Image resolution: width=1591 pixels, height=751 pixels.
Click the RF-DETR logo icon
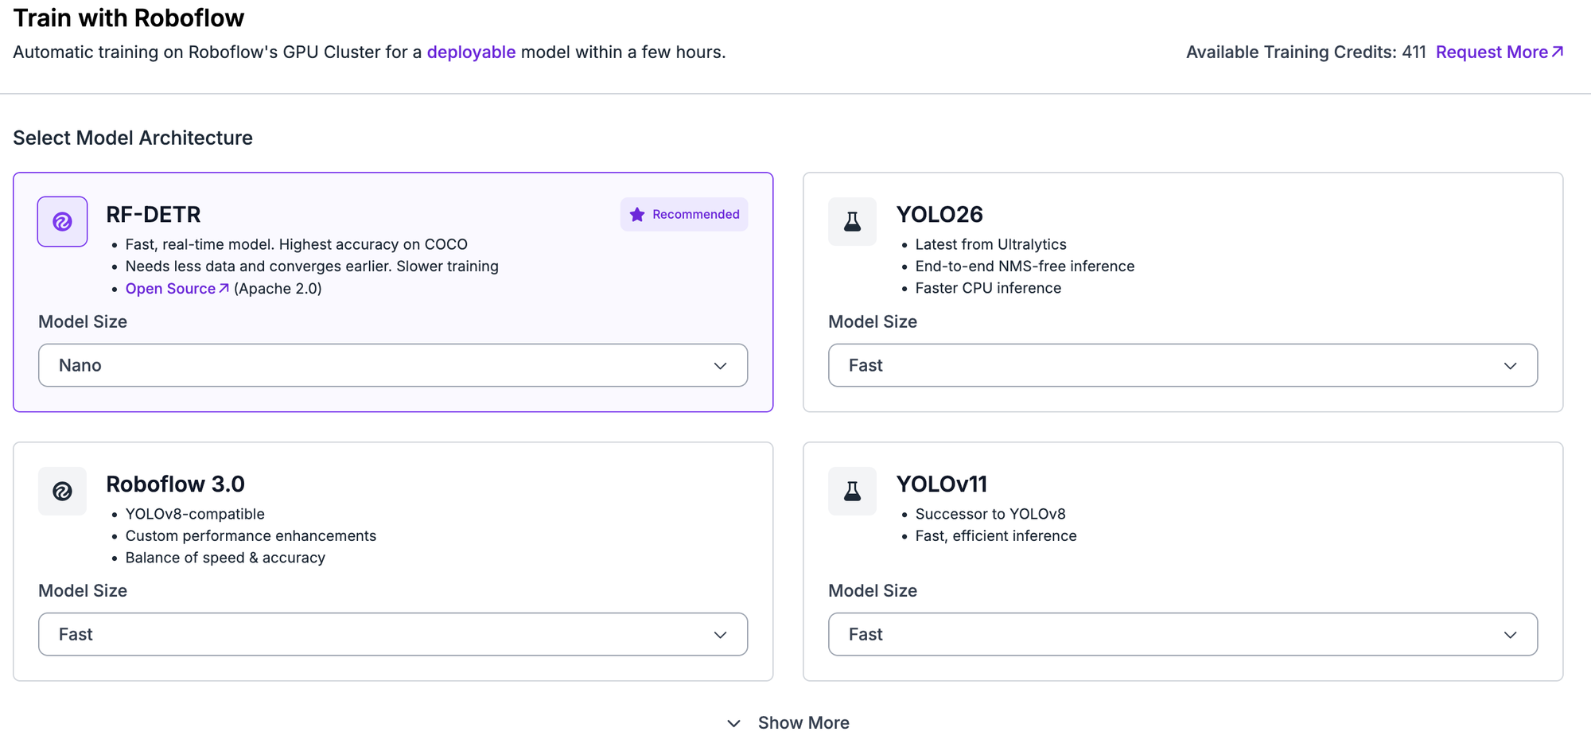pos(62,221)
